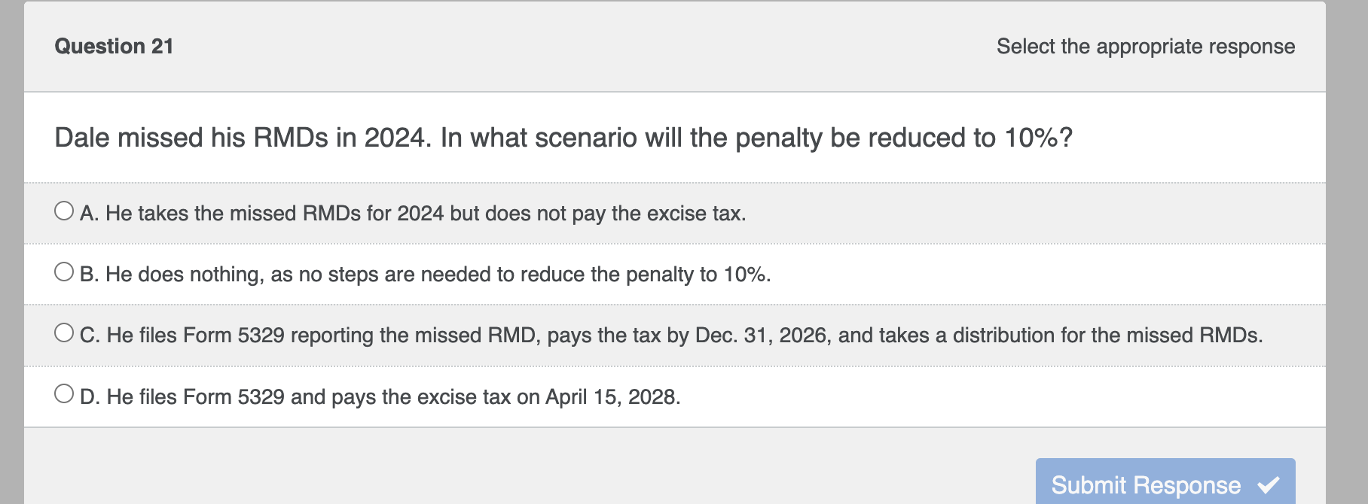Image resolution: width=1368 pixels, height=504 pixels.
Task: Click the question text about Dale's missed RMDs
Action: click(563, 138)
